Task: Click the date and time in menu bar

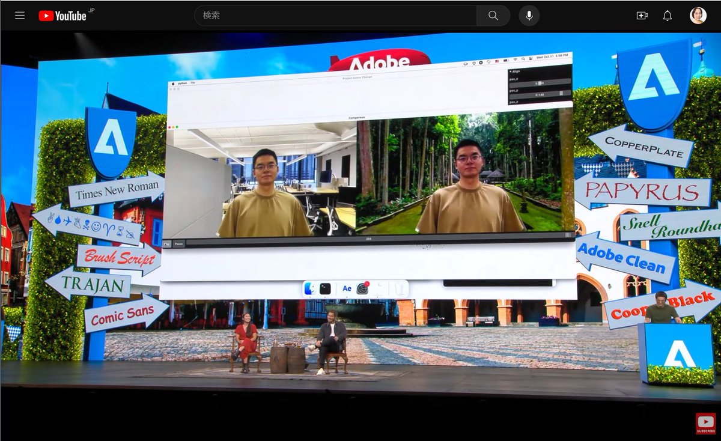Action: point(552,56)
